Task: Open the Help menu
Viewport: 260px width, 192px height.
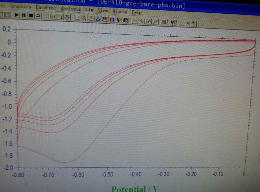Action: click(x=136, y=12)
